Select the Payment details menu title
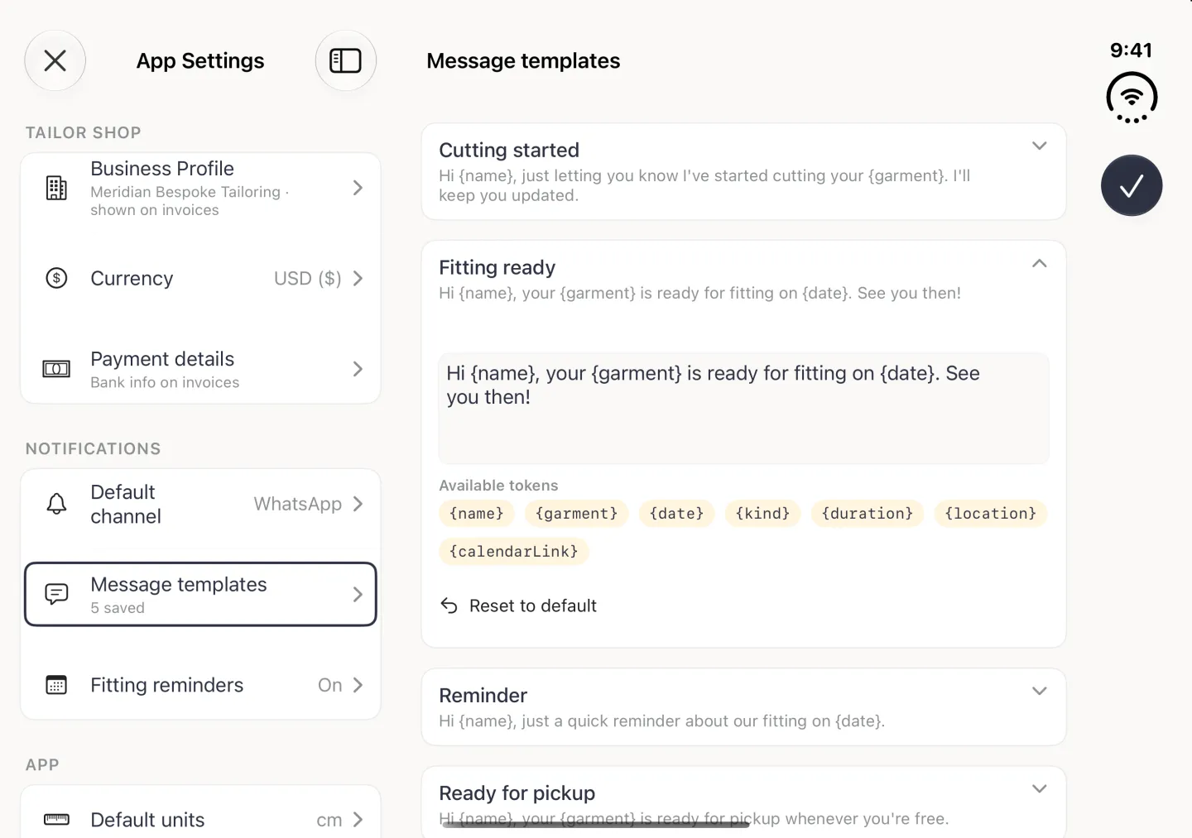The width and height of the screenshot is (1192, 838). click(x=162, y=359)
